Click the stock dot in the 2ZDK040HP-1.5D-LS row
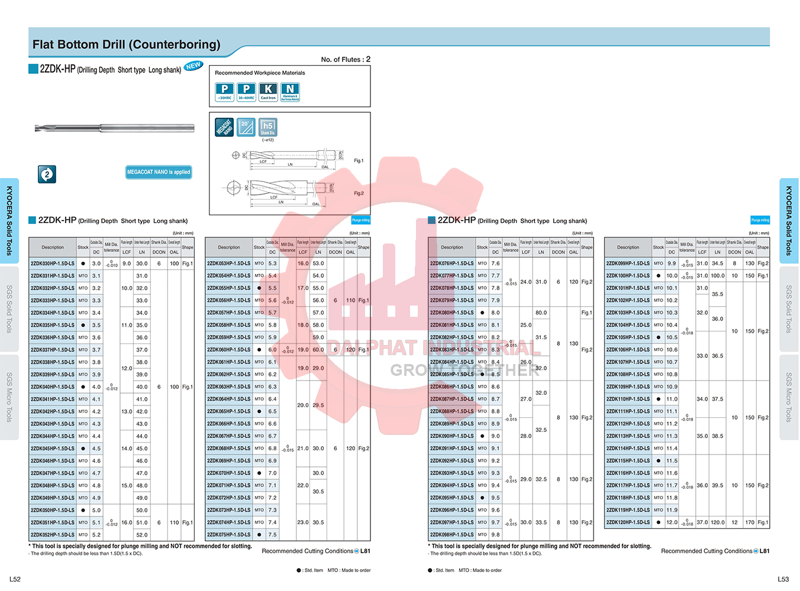 (x=83, y=387)
